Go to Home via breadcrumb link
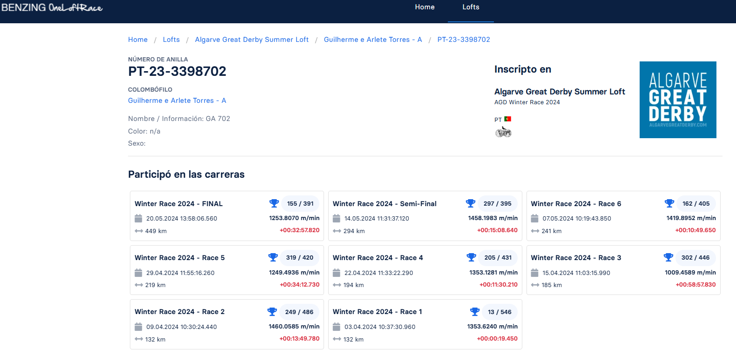 point(138,40)
